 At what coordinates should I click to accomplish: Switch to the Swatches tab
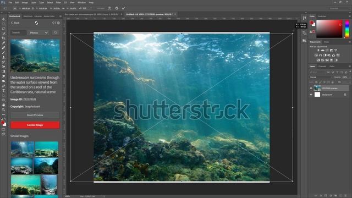coord(322,16)
